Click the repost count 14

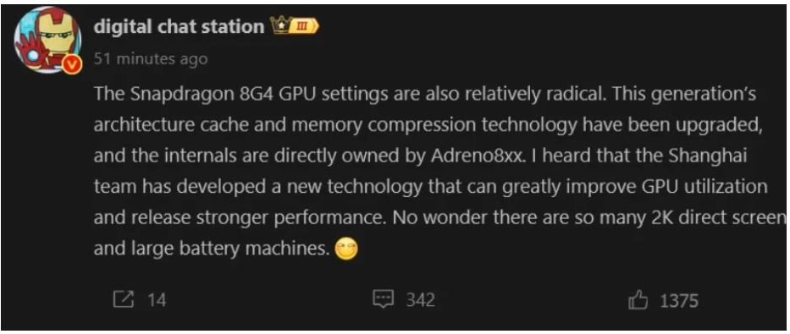pos(157,300)
